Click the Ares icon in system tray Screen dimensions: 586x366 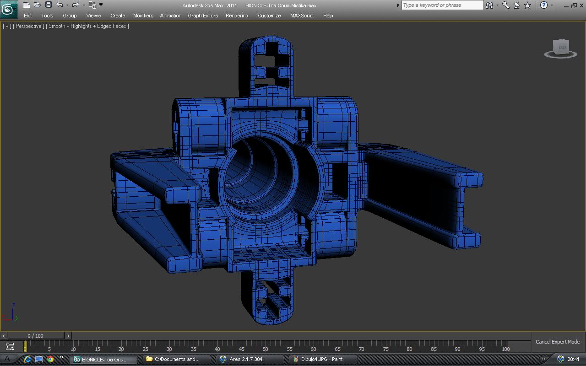point(560,359)
